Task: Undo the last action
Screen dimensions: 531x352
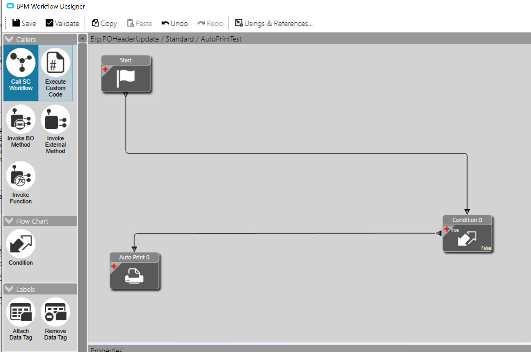Action: tap(175, 23)
